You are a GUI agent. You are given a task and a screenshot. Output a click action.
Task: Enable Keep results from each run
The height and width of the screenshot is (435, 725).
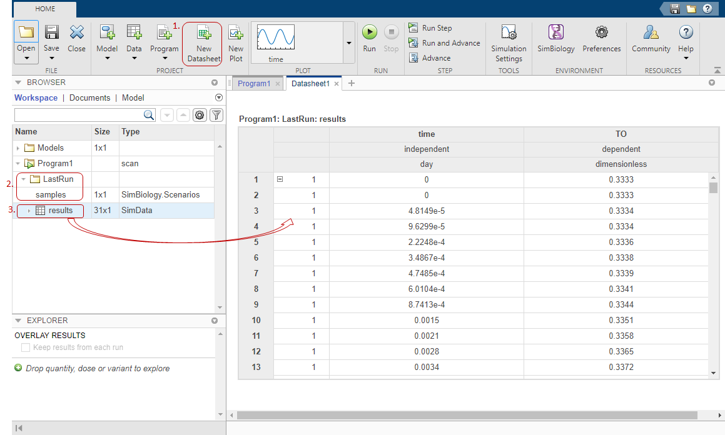pyautogui.click(x=26, y=347)
